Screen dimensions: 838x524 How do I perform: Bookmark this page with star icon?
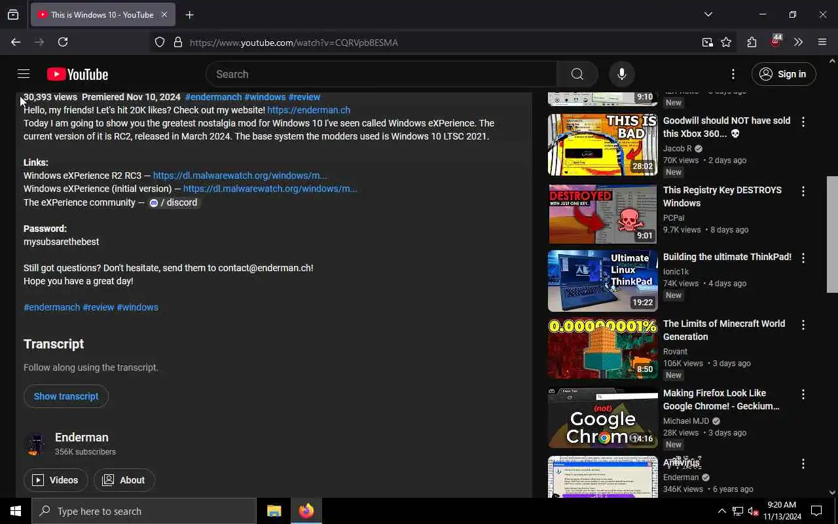726,43
